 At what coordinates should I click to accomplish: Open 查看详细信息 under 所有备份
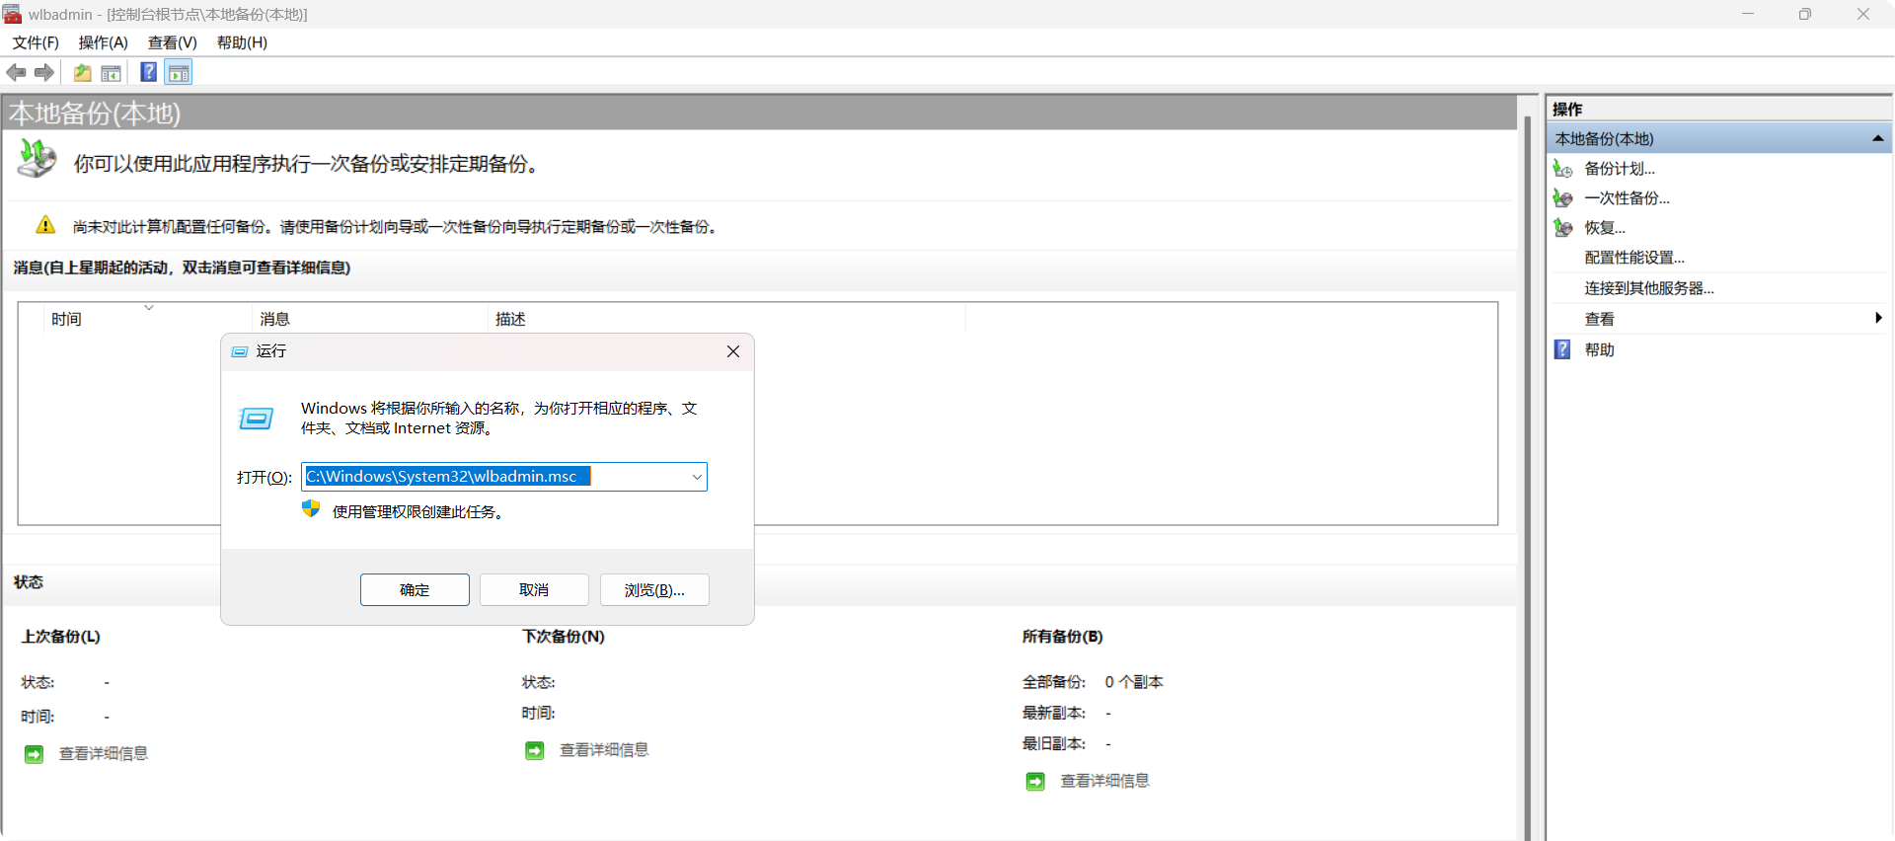tap(1104, 782)
